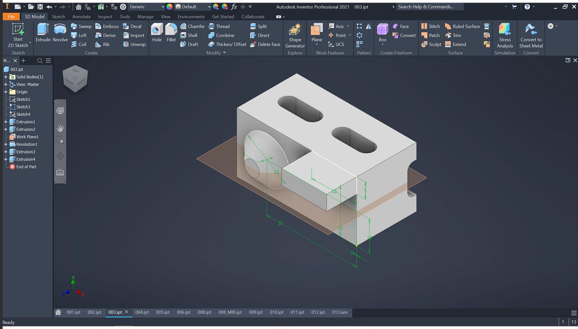Viewport: 578px width, 329px height.
Task: Select the Extrude tool
Action: [x=43, y=33]
